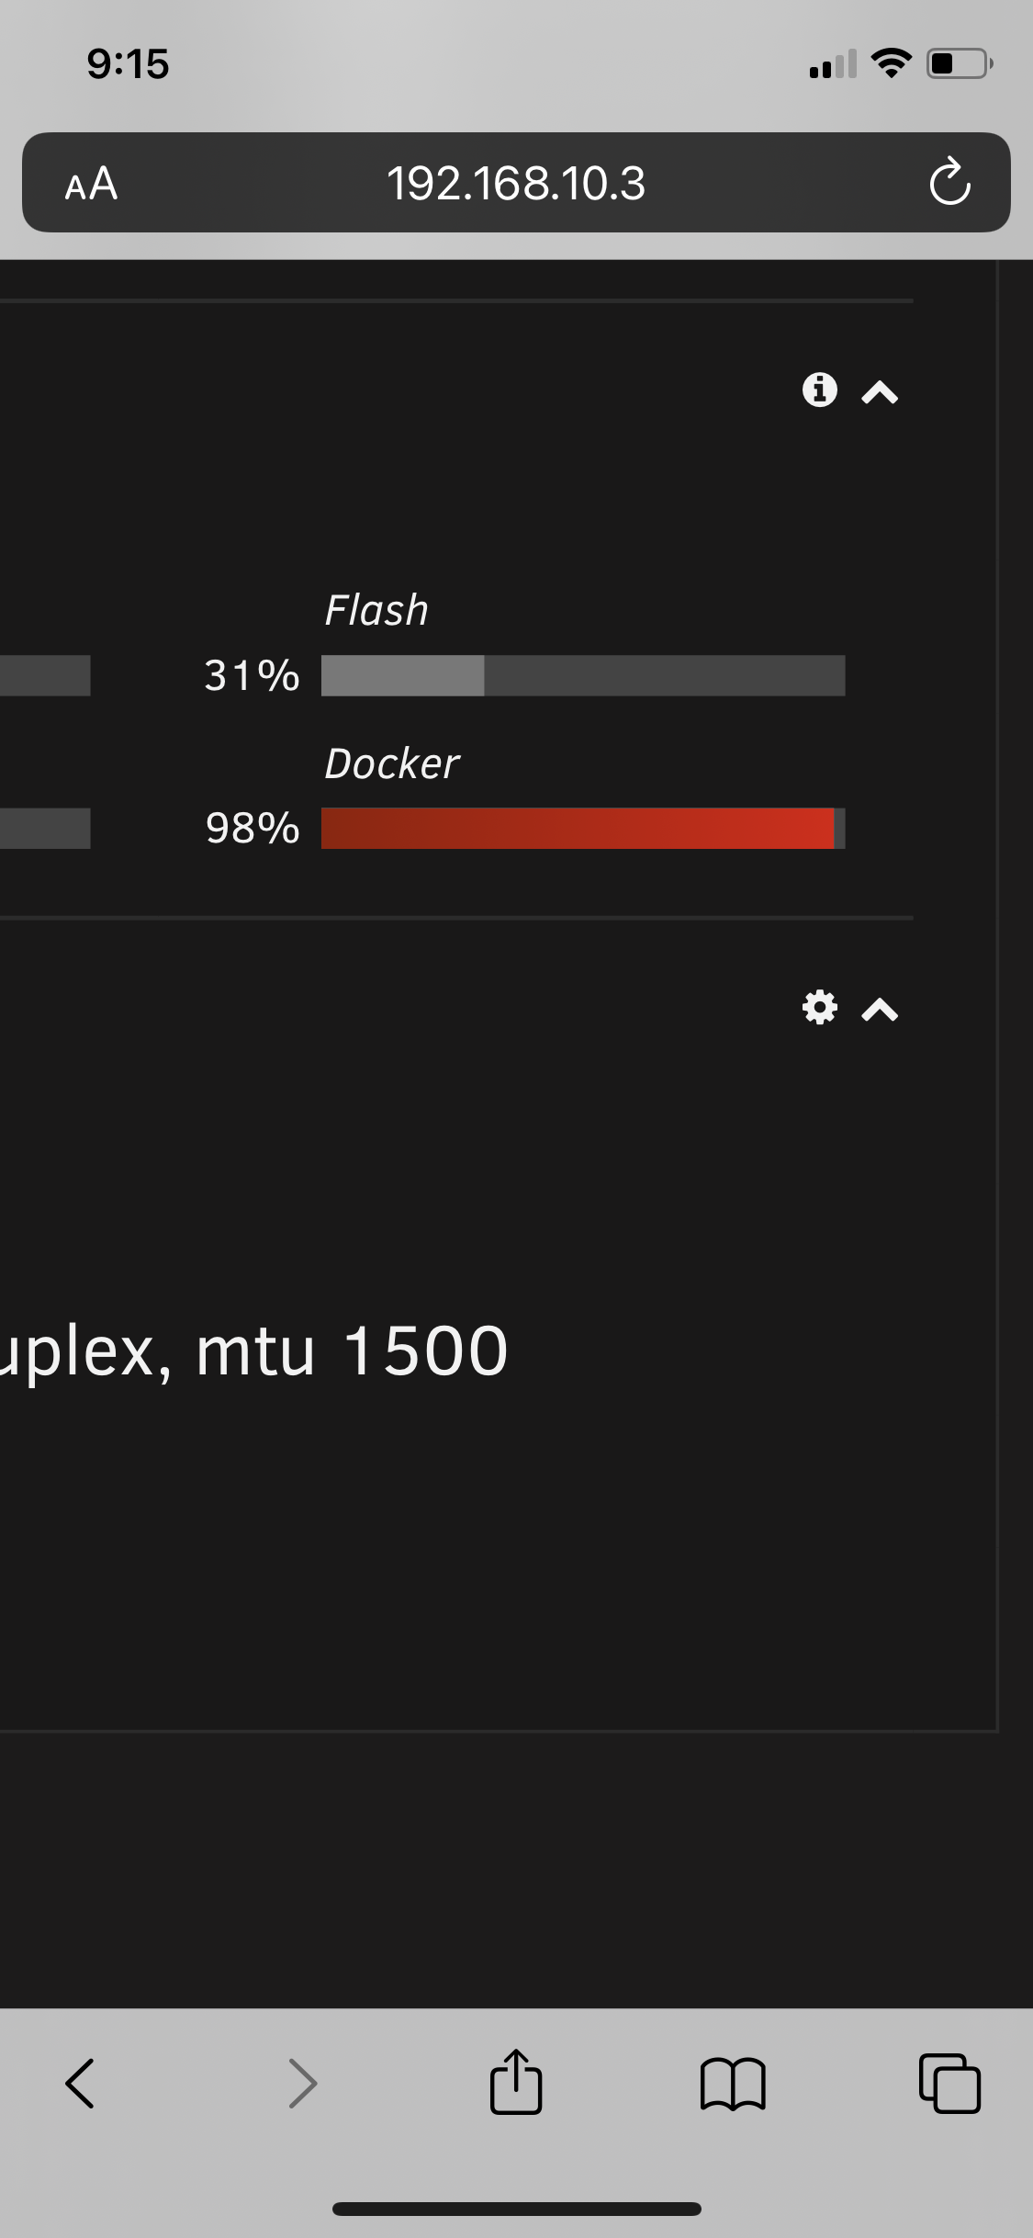Click the red Docker usage bar

click(x=583, y=828)
